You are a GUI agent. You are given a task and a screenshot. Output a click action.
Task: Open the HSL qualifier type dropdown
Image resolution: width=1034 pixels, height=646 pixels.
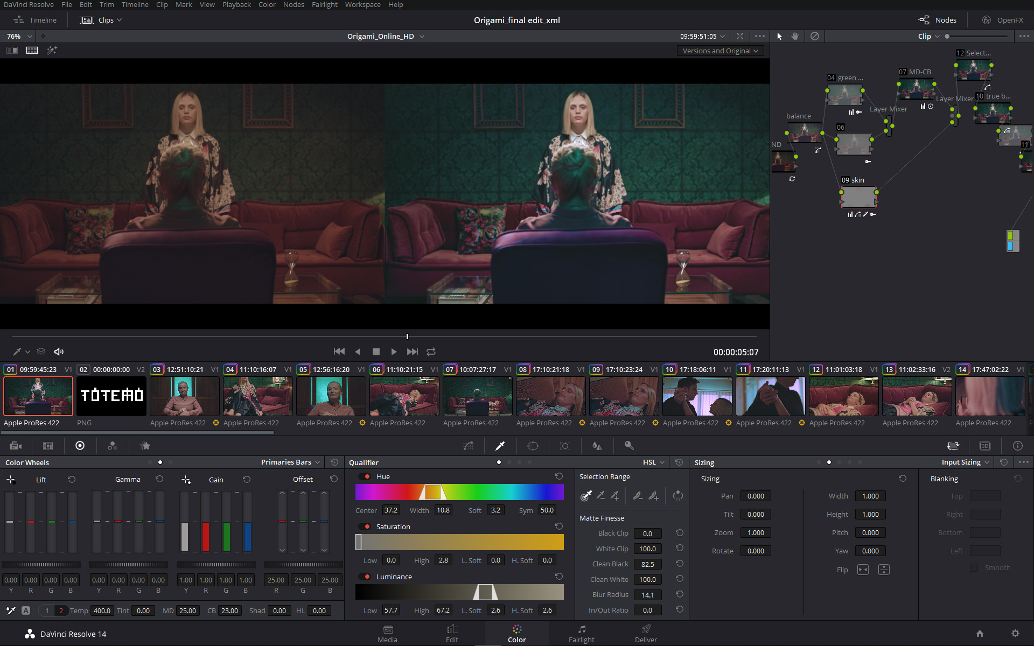(x=654, y=462)
